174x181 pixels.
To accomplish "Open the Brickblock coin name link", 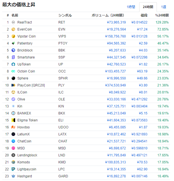I will pos(25,50).
